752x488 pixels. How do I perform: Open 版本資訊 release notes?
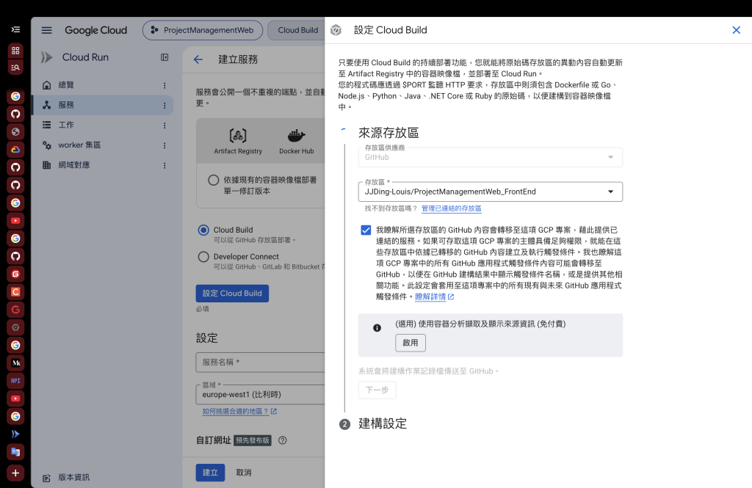pyautogui.click(x=74, y=478)
